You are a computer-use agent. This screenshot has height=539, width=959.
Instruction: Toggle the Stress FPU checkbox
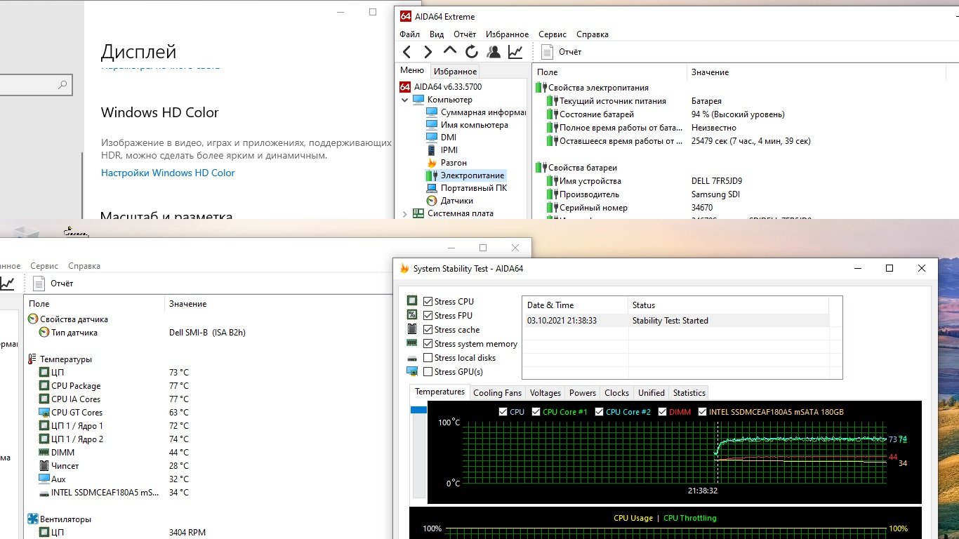[x=428, y=316]
